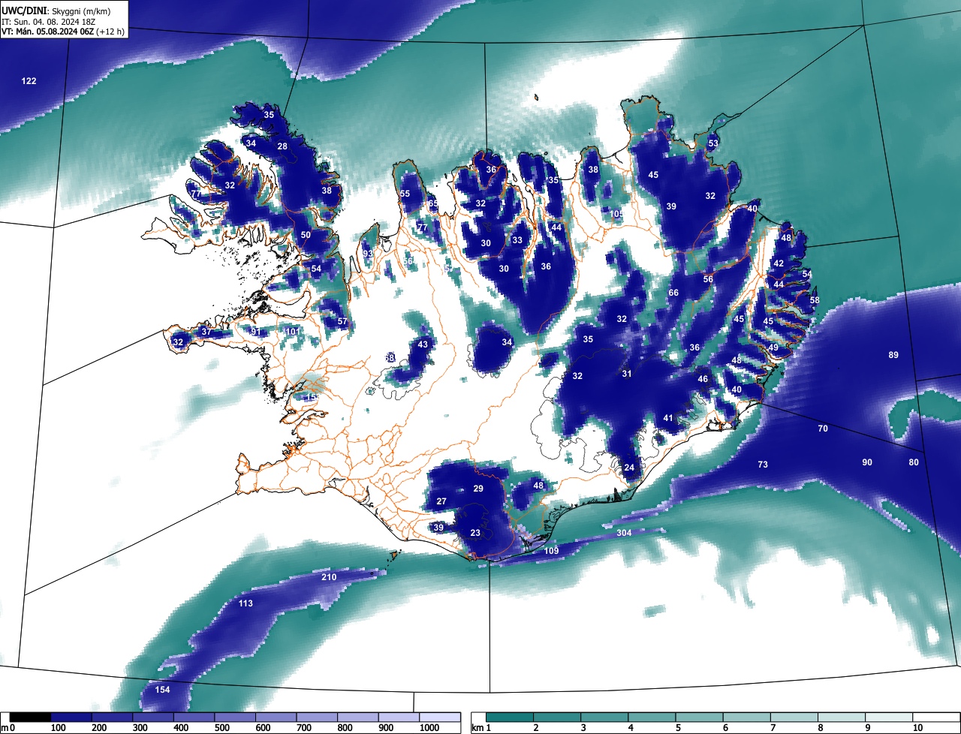Click the 'm 0' label on the metre scale

tap(8, 728)
